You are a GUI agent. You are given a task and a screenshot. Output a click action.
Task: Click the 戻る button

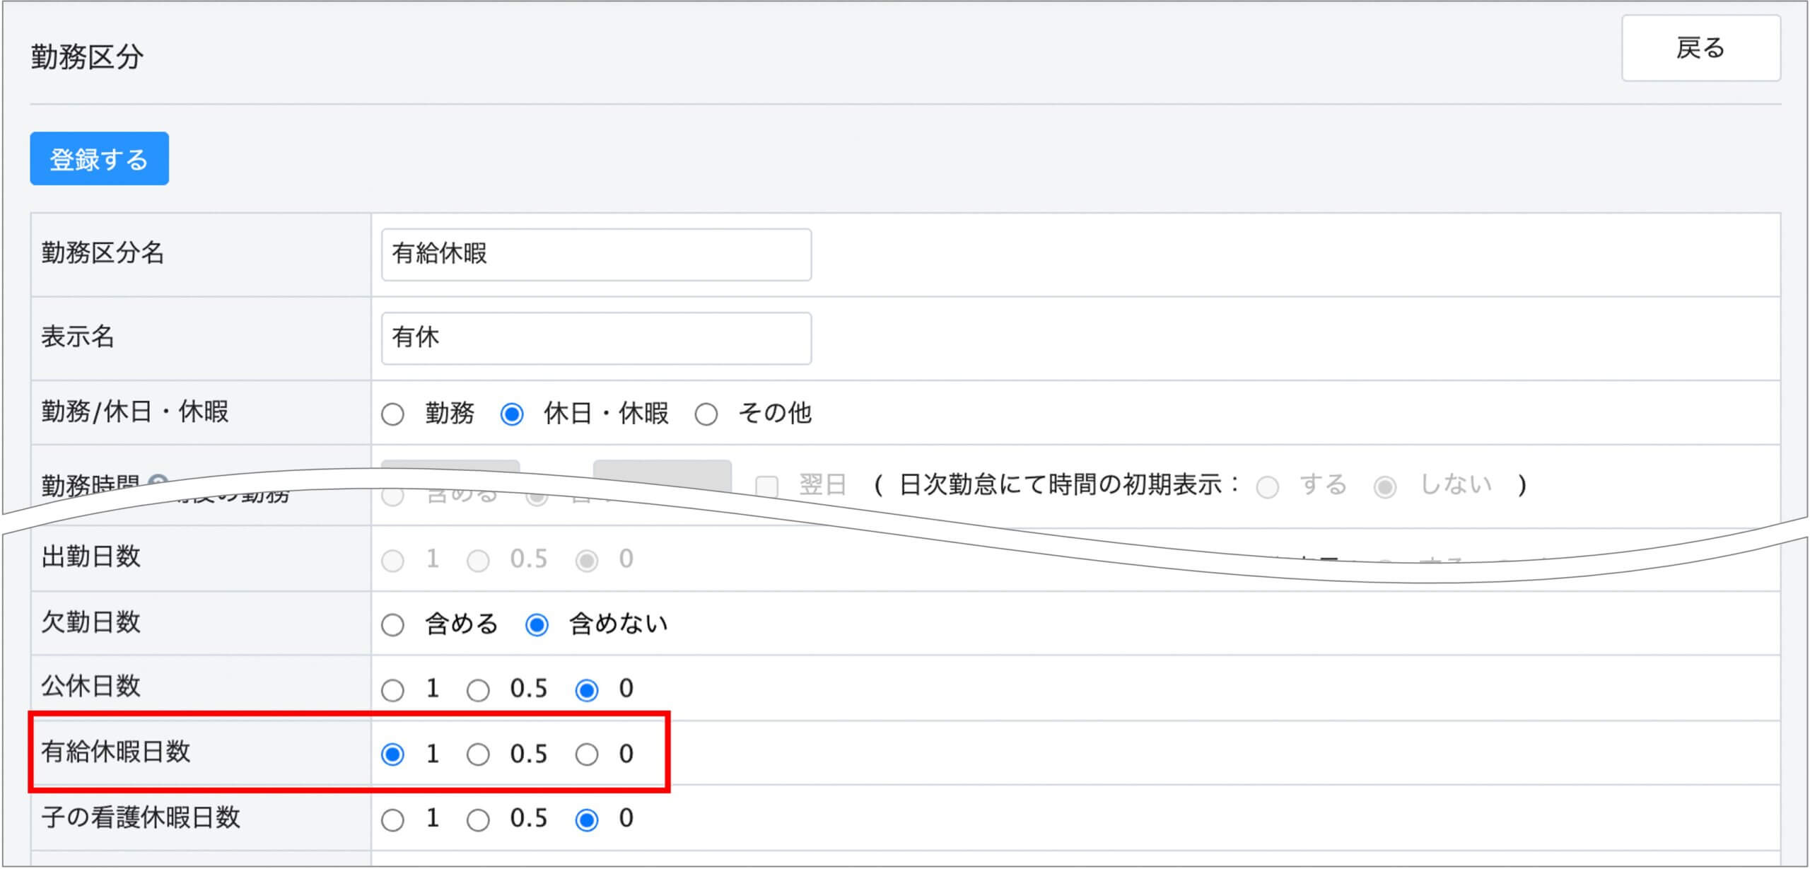click(1700, 49)
